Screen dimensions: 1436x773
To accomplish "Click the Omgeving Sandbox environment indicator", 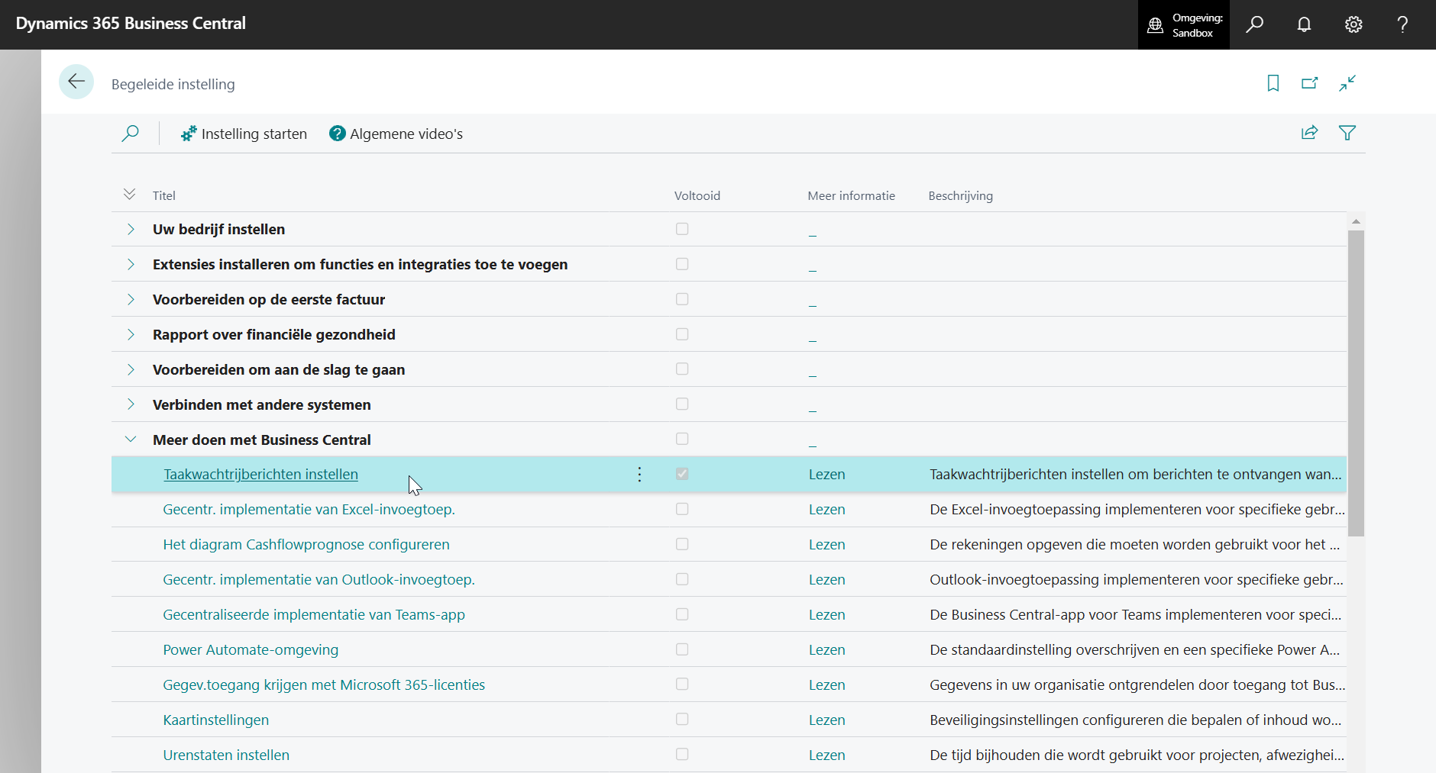I will point(1184,25).
